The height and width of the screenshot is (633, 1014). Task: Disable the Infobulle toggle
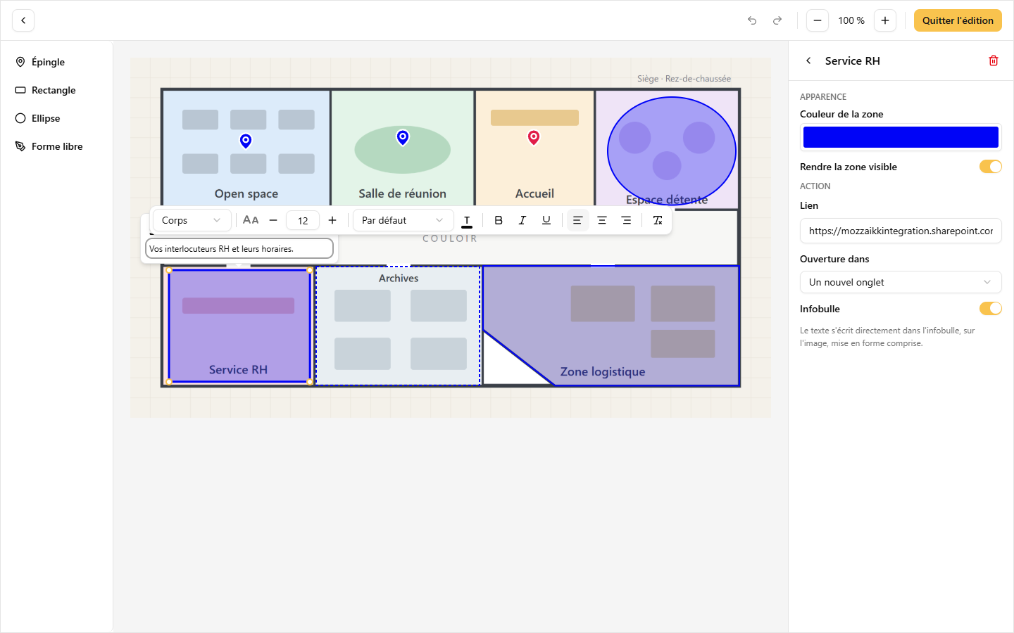pos(991,308)
